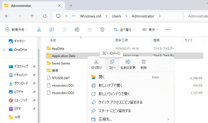Screen dimensions: 208x123
Task: Unpin ミュージック with its pin icon
Action: pyautogui.click(x=34, y=100)
